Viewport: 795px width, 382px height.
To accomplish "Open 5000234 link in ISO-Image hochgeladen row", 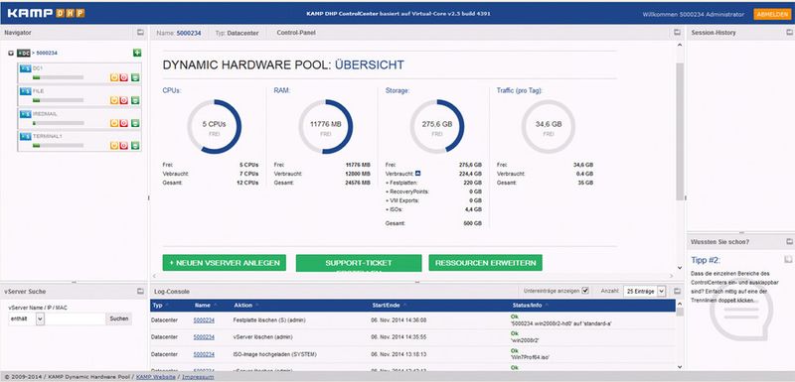I will click(x=204, y=354).
